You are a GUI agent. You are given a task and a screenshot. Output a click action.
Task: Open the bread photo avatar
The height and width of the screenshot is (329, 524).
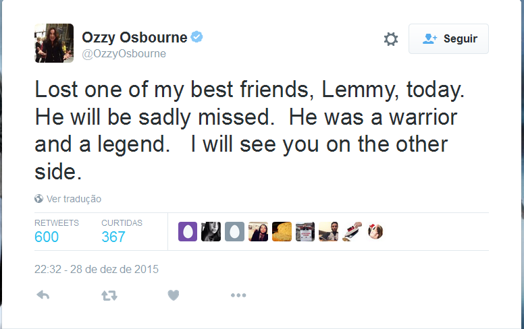tap(282, 232)
